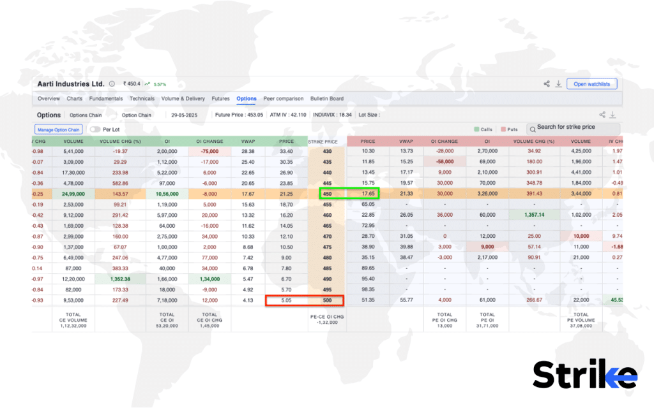654x408 pixels.
Task: Click the OI change value 1,34,000
Action: [209, 279]
